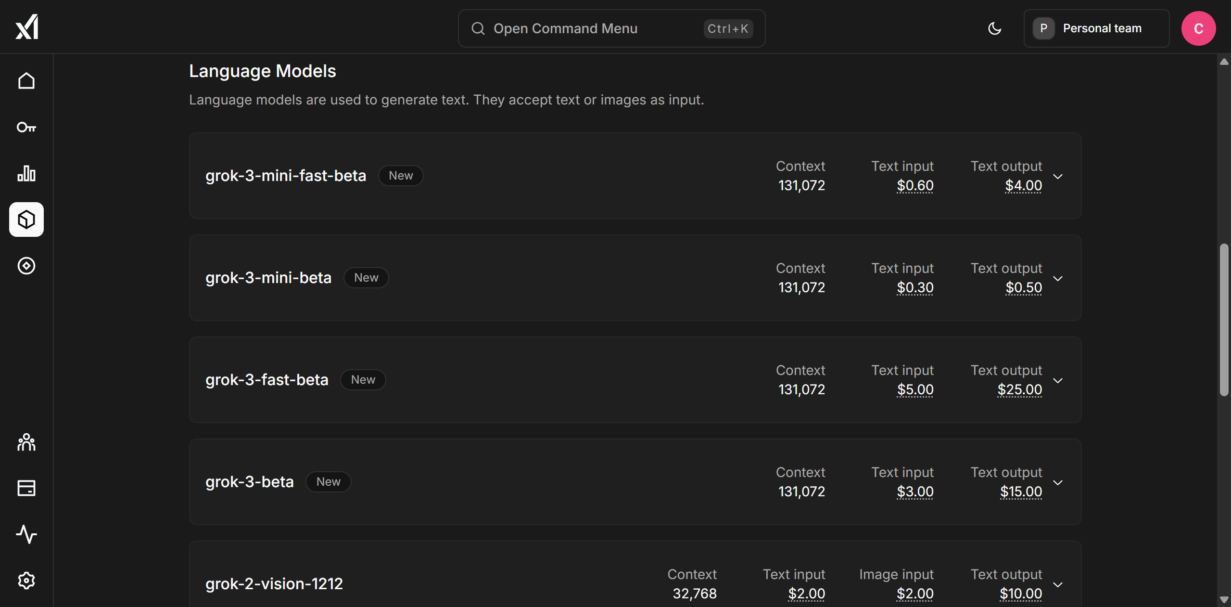The width and height of the screenshot is (1231, 607).
Task: Open the team members icon
Action: (x=26, y=442)
